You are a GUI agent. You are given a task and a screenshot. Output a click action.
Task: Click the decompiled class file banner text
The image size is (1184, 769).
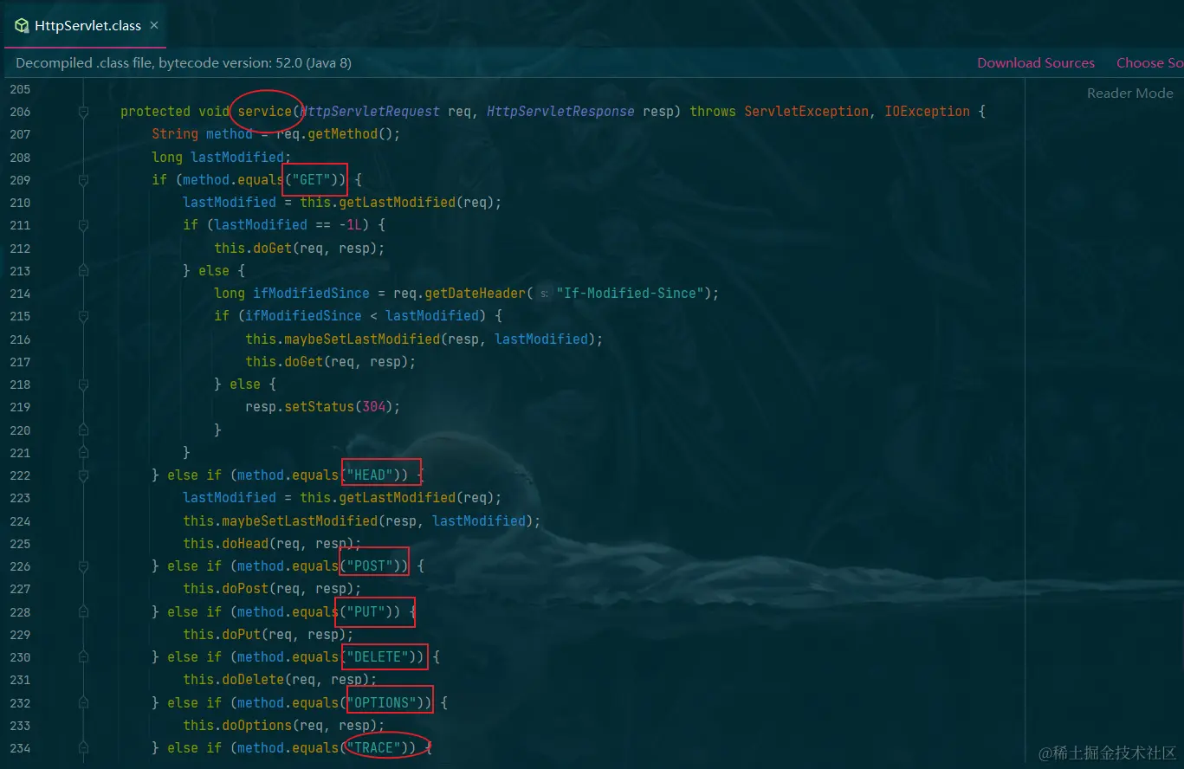pos(184,62)
